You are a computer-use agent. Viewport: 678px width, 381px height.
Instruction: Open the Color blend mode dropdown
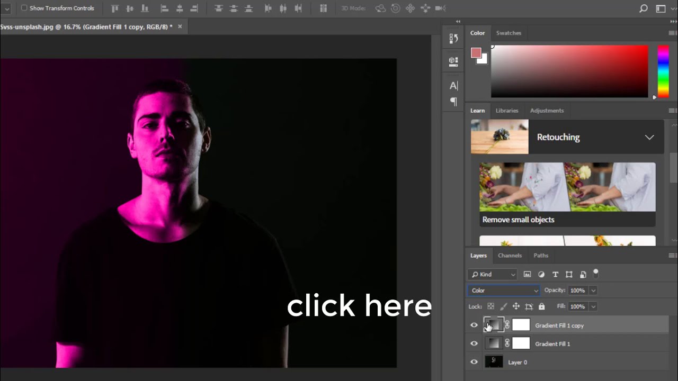click(503, 291)
